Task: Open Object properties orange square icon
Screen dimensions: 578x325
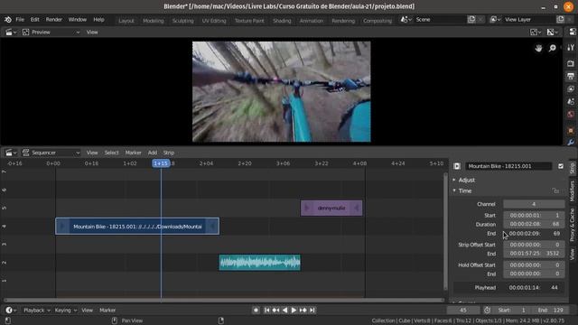Action: tap(571, 130)
